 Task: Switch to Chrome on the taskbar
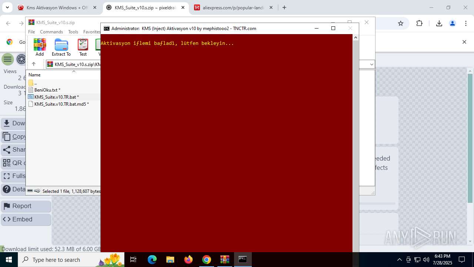point(207,260)
